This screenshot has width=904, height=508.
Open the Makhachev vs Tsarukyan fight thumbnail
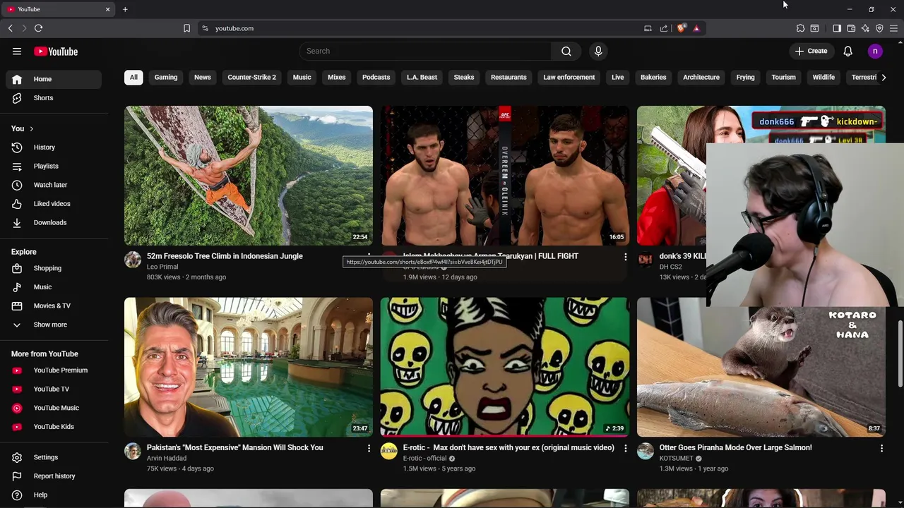(x=504, y=176)
